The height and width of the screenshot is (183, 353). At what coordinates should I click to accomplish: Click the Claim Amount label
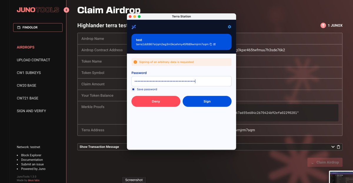click(x=93, y=84)
